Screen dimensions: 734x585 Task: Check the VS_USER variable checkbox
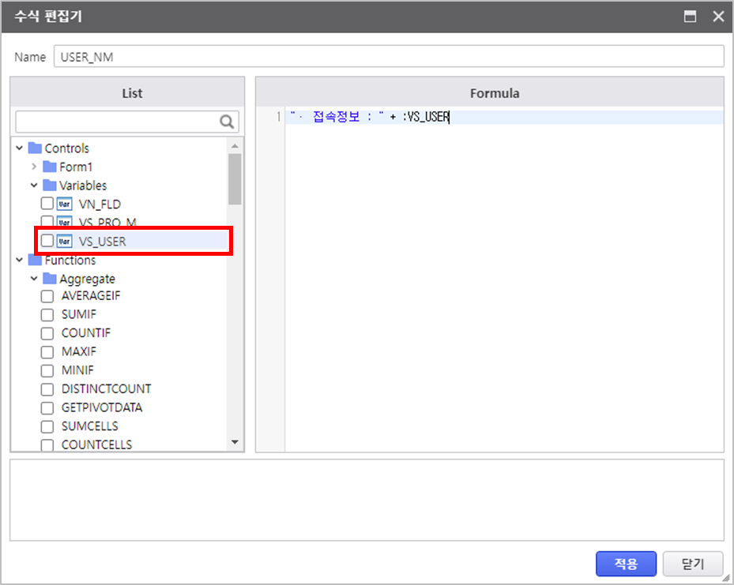[x=47, y=240]
